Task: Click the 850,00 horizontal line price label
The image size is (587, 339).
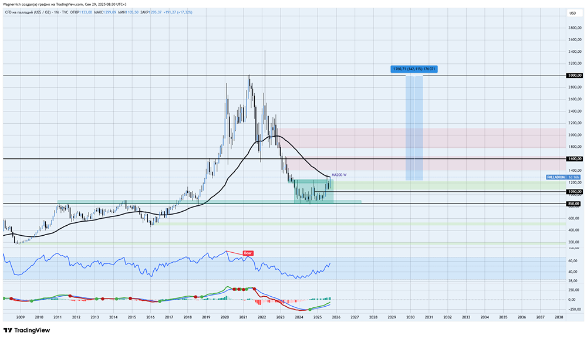Action: pyautogui.click(x=574, y=204)
